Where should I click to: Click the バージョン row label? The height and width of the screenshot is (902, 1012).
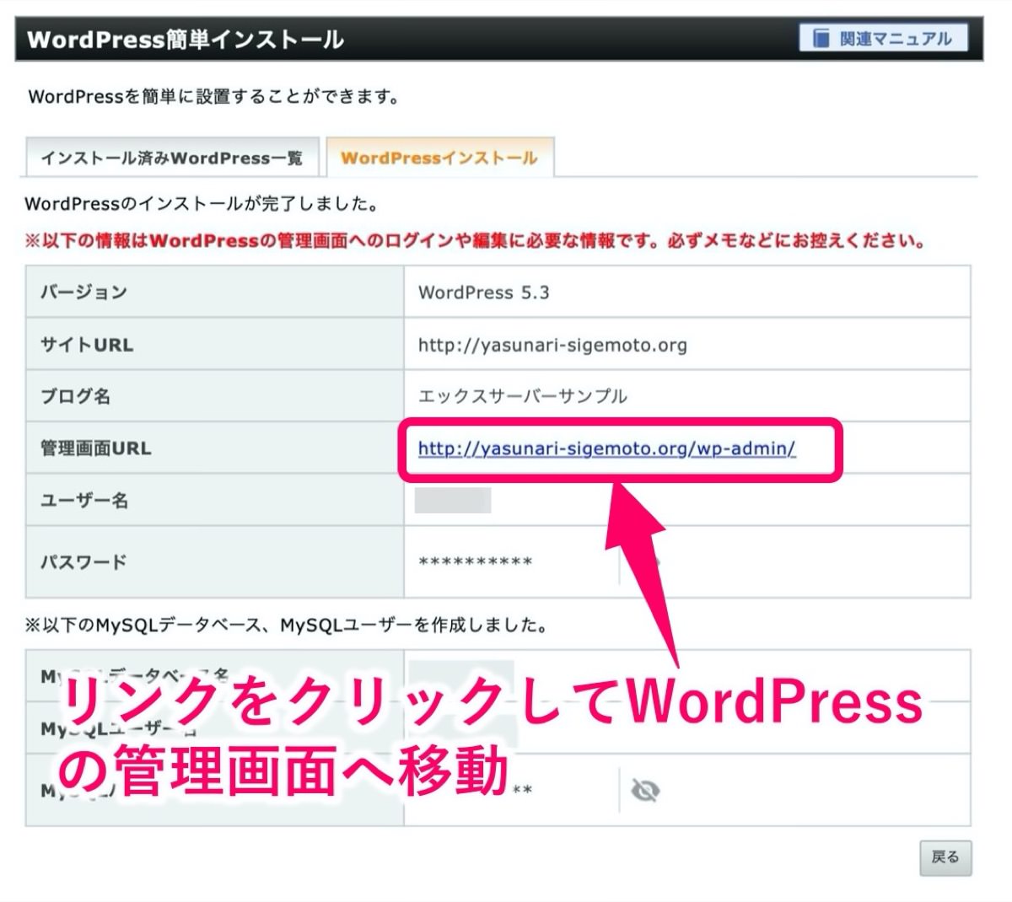coord(83,293)
